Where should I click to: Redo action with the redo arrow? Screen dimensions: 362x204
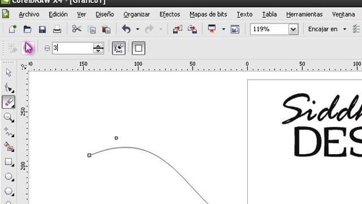(149, 29)
